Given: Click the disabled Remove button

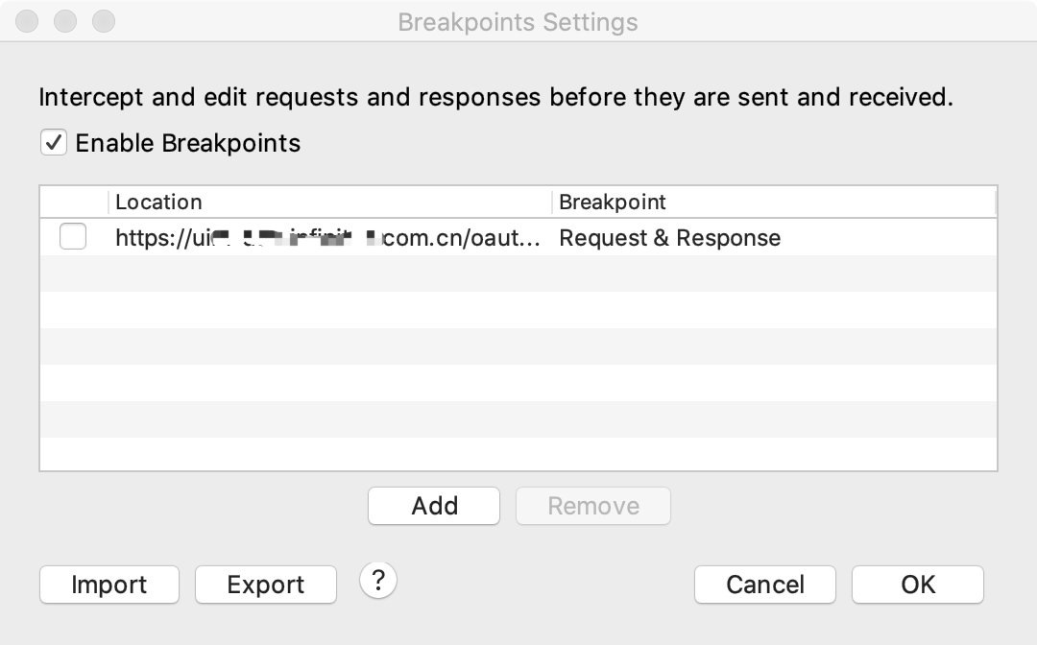Looking at the screenshot, I should click(592, 506).
